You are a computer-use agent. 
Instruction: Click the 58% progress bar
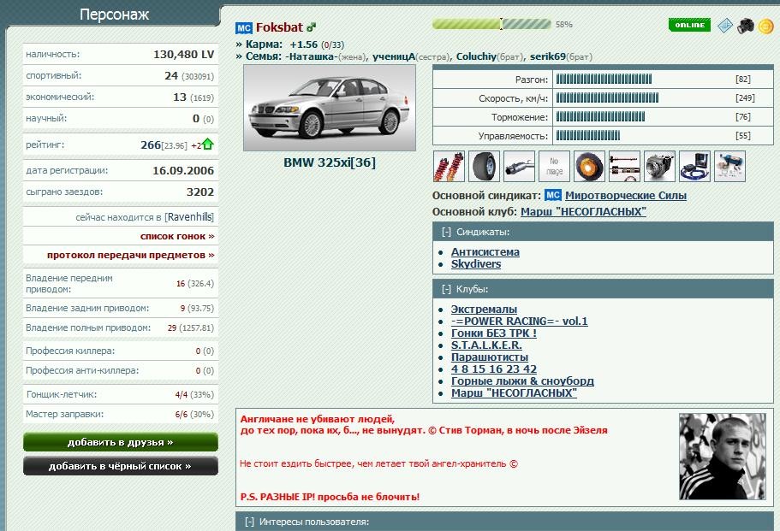491,24
